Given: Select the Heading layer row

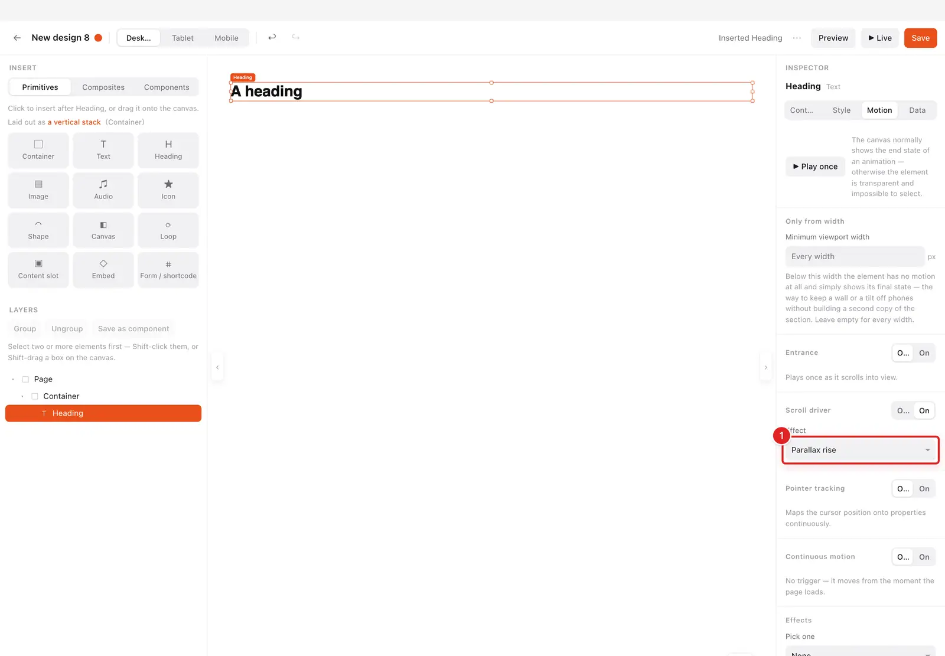Looking at the screenshot, I should click(103, 413).
